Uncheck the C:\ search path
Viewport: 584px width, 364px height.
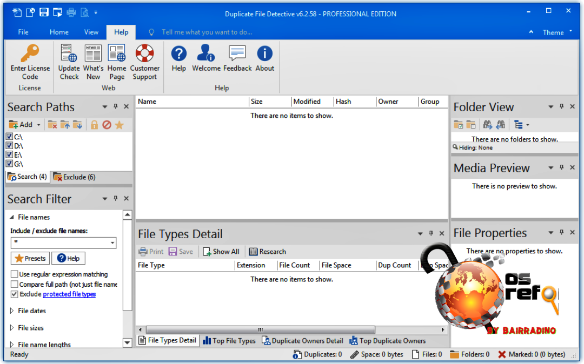coord(9,137)
